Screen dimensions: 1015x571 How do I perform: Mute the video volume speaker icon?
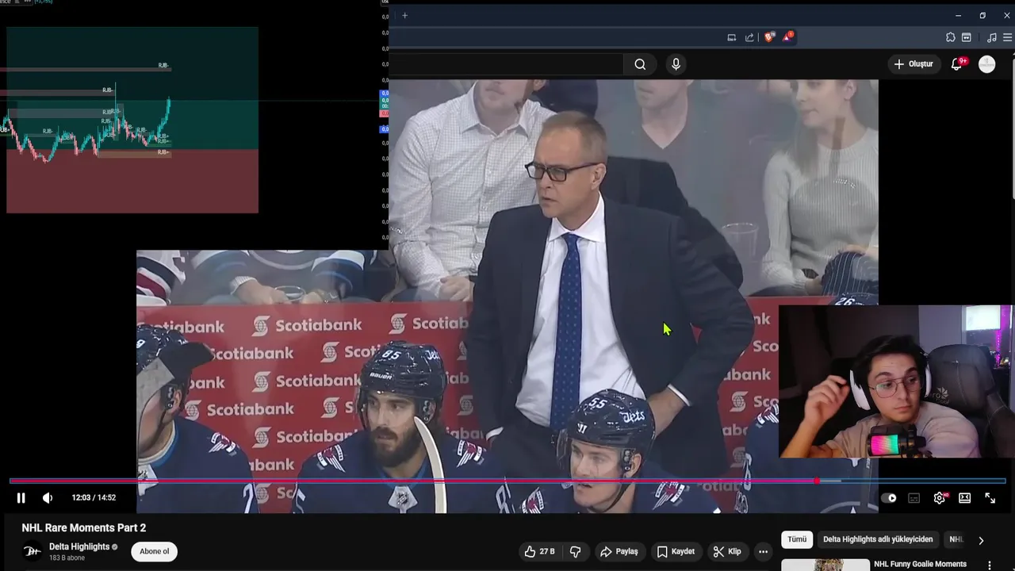pos(48,498)
